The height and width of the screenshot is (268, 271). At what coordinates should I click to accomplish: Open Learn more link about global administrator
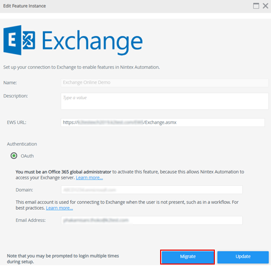90,178
